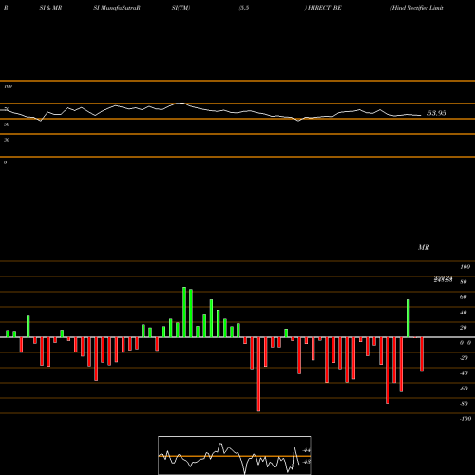Click the tall green bar near the histogram's right end
475x475 pixels.
click(x=408, y=318)
